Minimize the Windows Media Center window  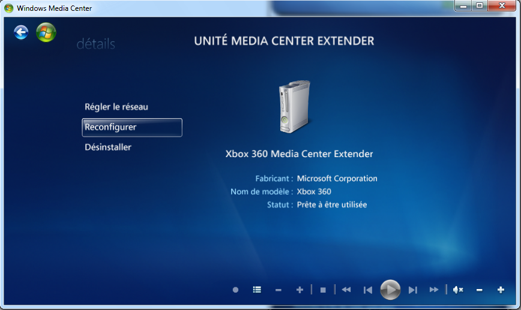(x=463, y=5)
